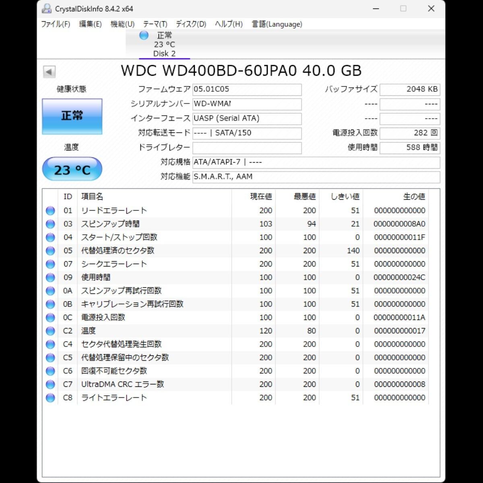483x483 pixels.
Task: Click the status orb for スピンアップ時間 row
Action: pos(50,224)
